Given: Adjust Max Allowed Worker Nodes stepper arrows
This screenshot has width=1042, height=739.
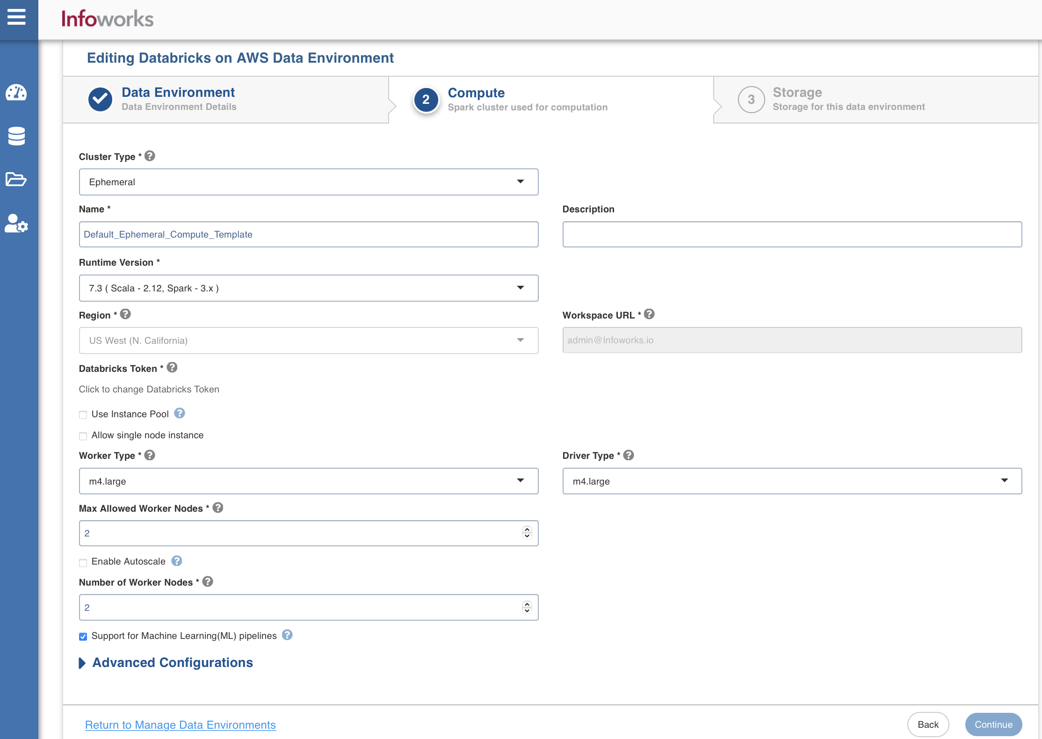Looking at the screenshot, I should (527, 533).
